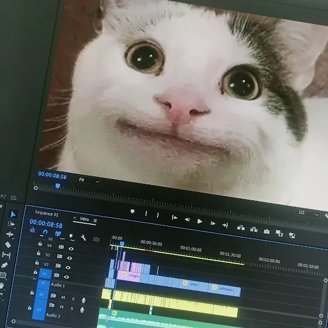This screenshot has height=328, width=328.
Task: Click the timeline timecode 00:00:08:58 field
Action: click(46, 223)
